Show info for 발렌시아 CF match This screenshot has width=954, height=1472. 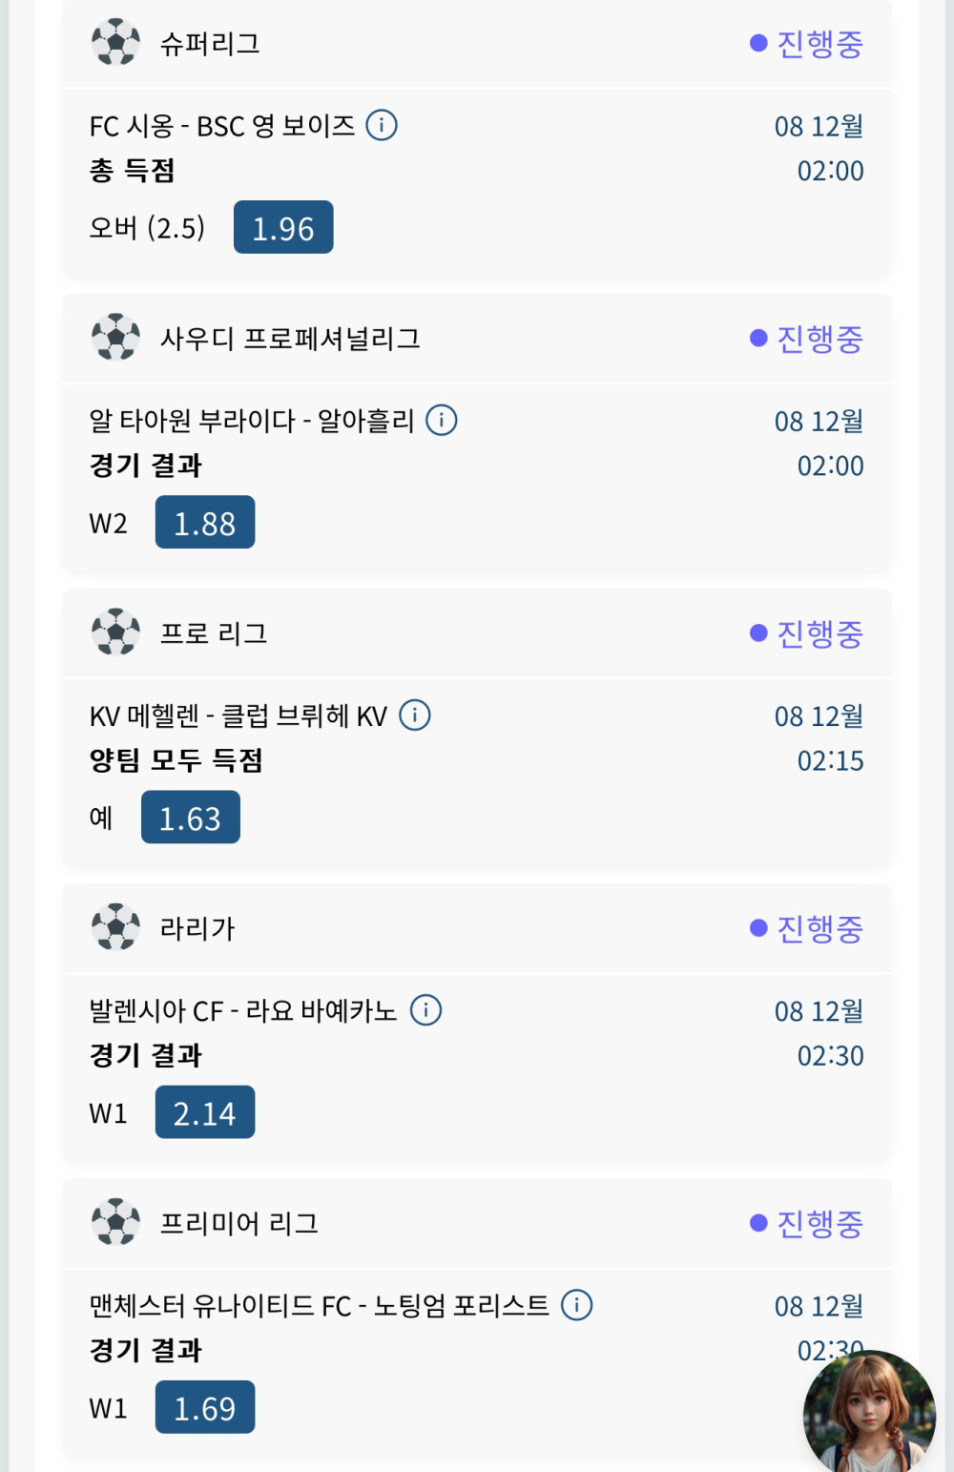425,1009
